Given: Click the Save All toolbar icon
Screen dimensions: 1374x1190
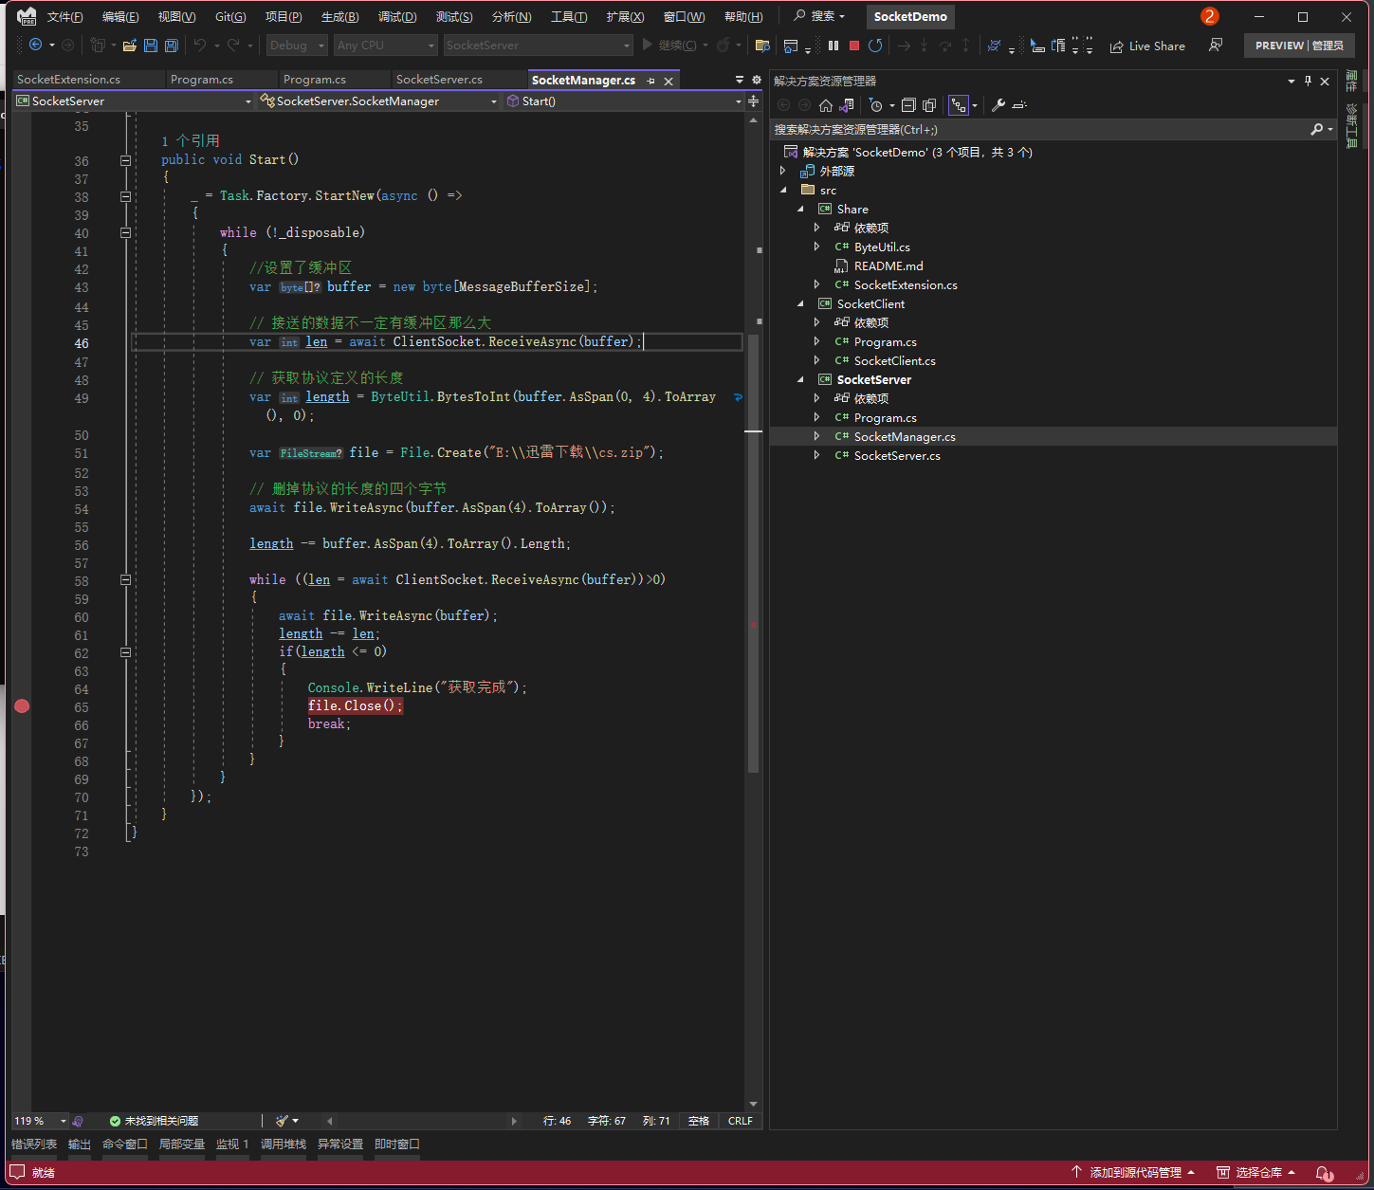Looking at the screenshot, I should coord(171,46).
